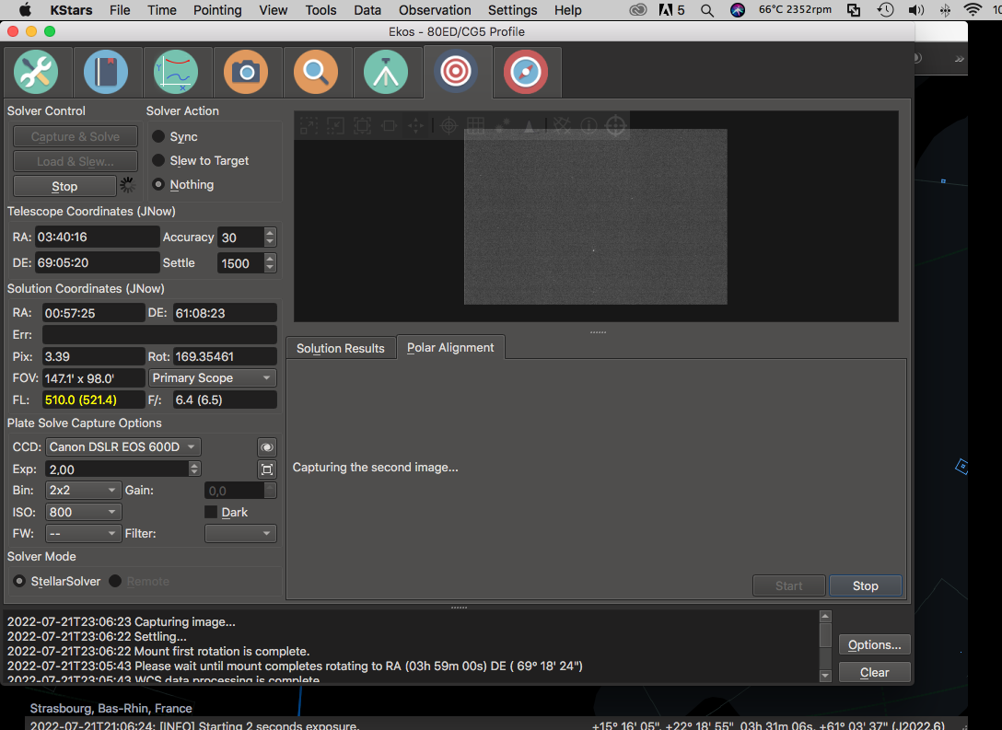Open the Filter dropdown
Image resolution: width=1002 pixels, height=730 pixels.
click(x=240, y=533)
